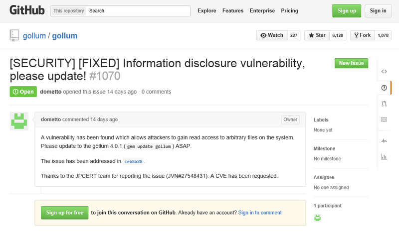Image resolution: width=399 pixels, height=238 pixels.
Task: Click the repository book icon beside gollum
Action: point(14,35)
